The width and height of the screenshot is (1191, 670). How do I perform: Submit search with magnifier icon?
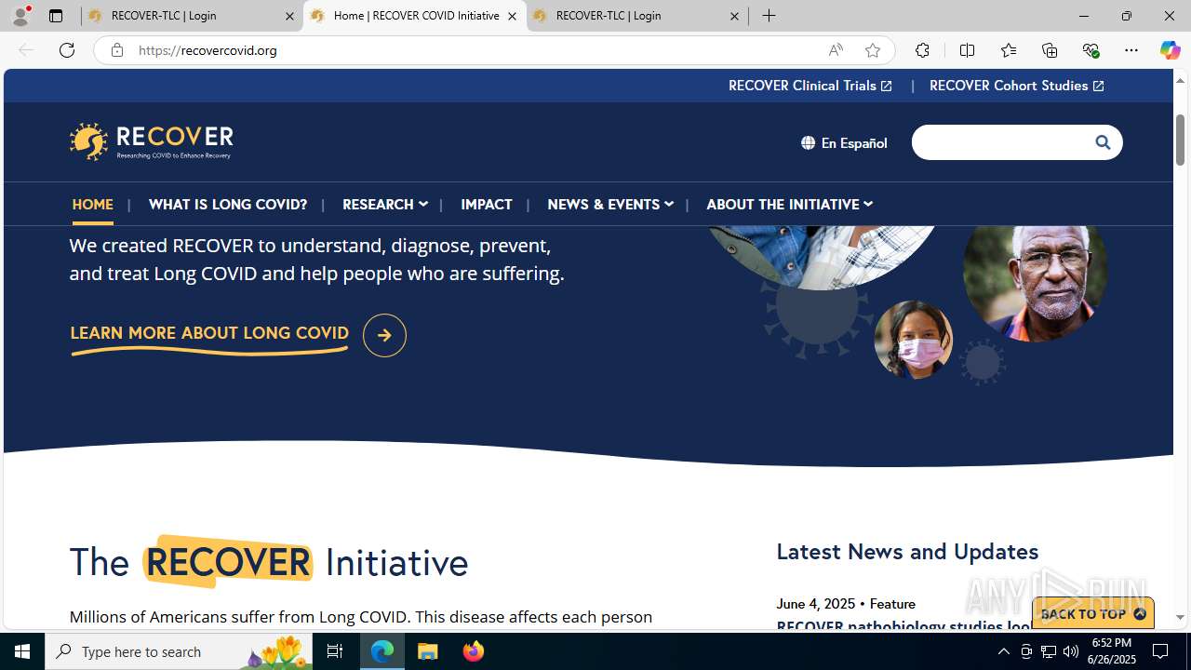pyautogui.click(x=1103, y=142)
